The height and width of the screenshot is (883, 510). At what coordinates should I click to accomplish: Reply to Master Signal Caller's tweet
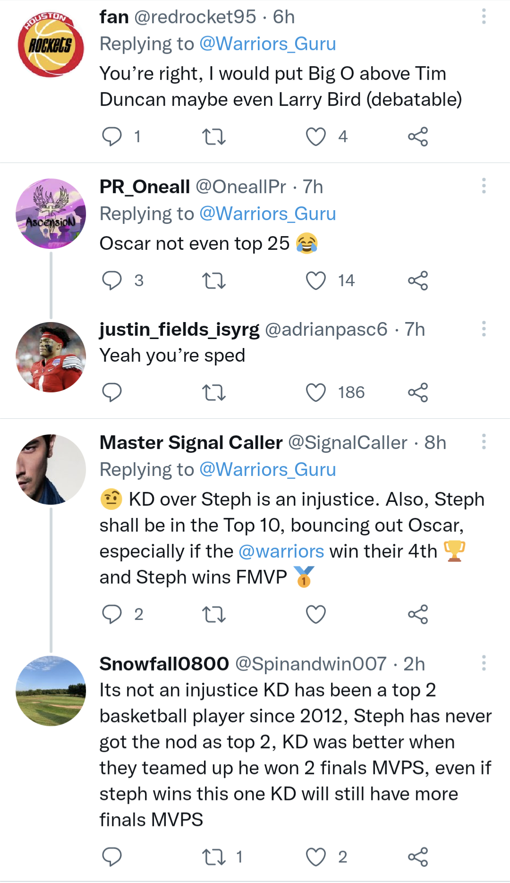[x=112, y=614]
